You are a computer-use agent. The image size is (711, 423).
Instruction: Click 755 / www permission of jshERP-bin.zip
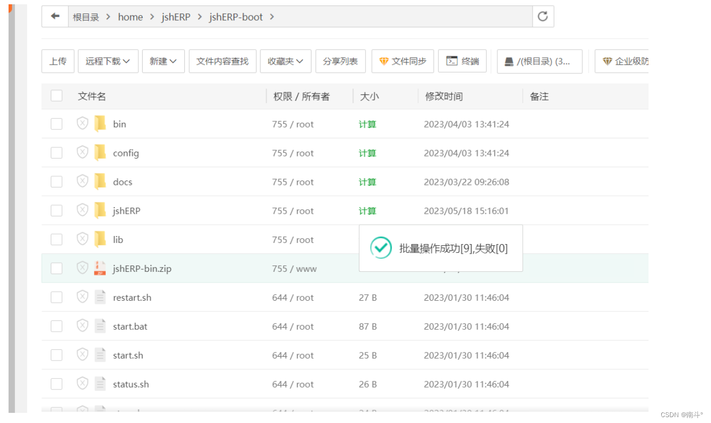(x=294, y=269)
